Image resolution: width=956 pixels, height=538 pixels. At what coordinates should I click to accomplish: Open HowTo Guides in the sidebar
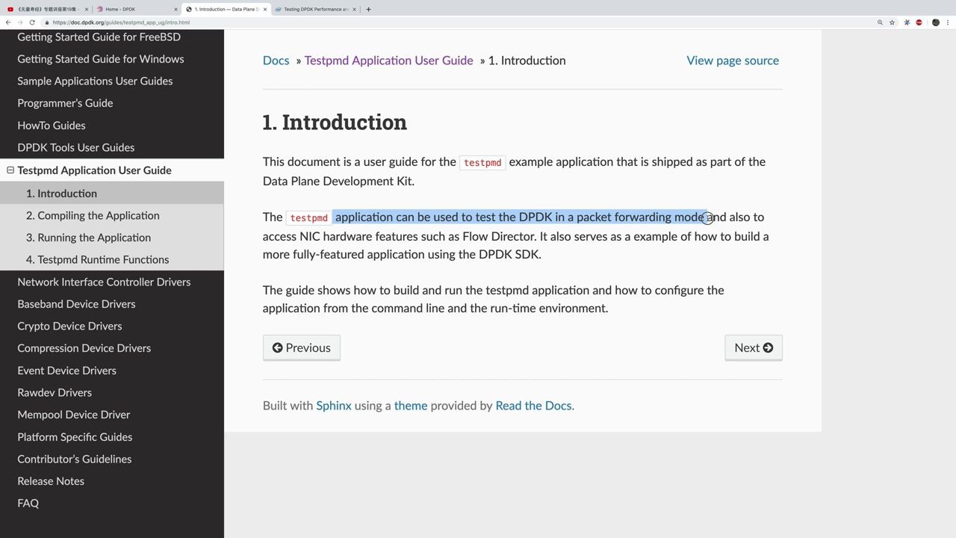(52, 126)
